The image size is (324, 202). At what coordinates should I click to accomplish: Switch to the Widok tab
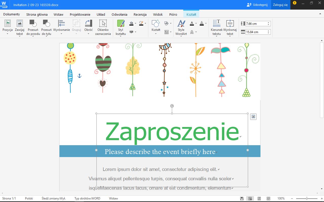(158, 14)
